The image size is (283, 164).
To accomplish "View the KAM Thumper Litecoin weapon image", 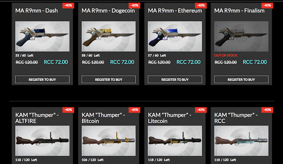I will click(175, 141).
